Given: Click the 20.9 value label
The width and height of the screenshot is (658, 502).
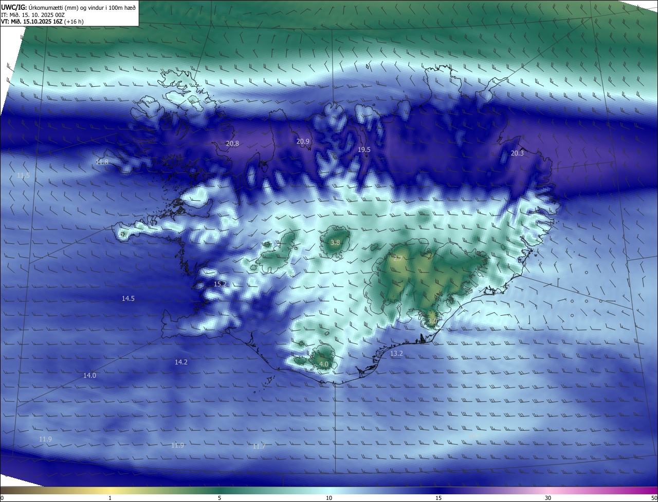Looking at the screenshot, I should coord(303,142).
